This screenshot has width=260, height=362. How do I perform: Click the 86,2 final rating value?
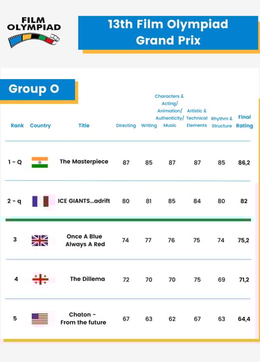click(x=244, y=162)
